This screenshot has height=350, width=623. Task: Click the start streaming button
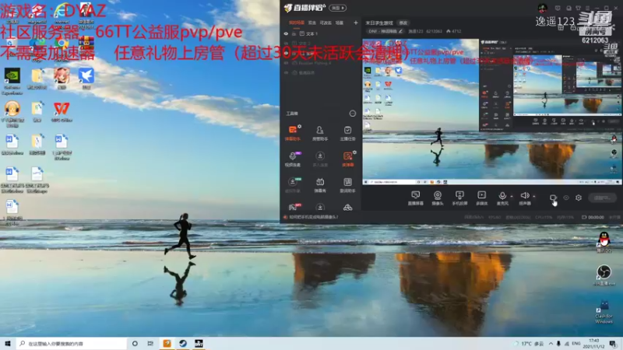(x=602, y=198)
